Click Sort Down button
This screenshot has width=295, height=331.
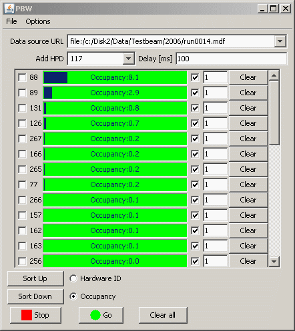35,296
